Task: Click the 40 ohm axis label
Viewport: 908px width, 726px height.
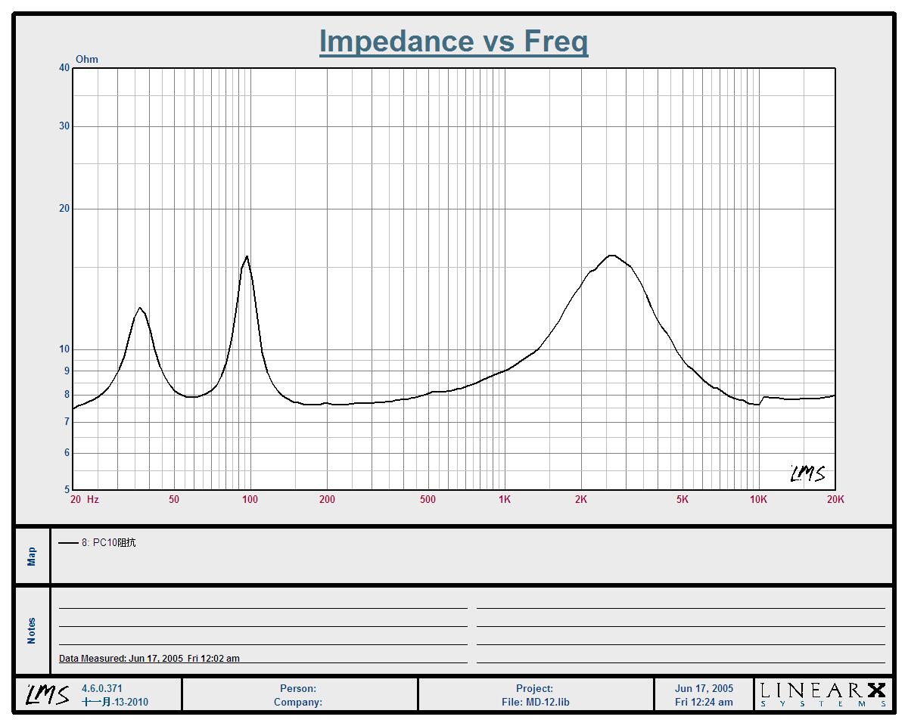Action: (x=64, y=68)
